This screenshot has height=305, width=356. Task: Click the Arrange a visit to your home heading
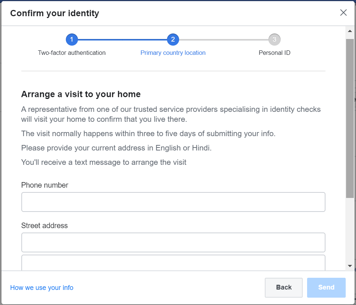[81, 94]
